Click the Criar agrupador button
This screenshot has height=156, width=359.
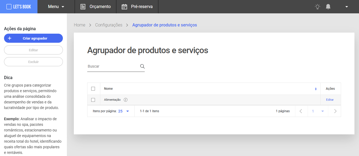pyautogui.click(x=33, y=38)
